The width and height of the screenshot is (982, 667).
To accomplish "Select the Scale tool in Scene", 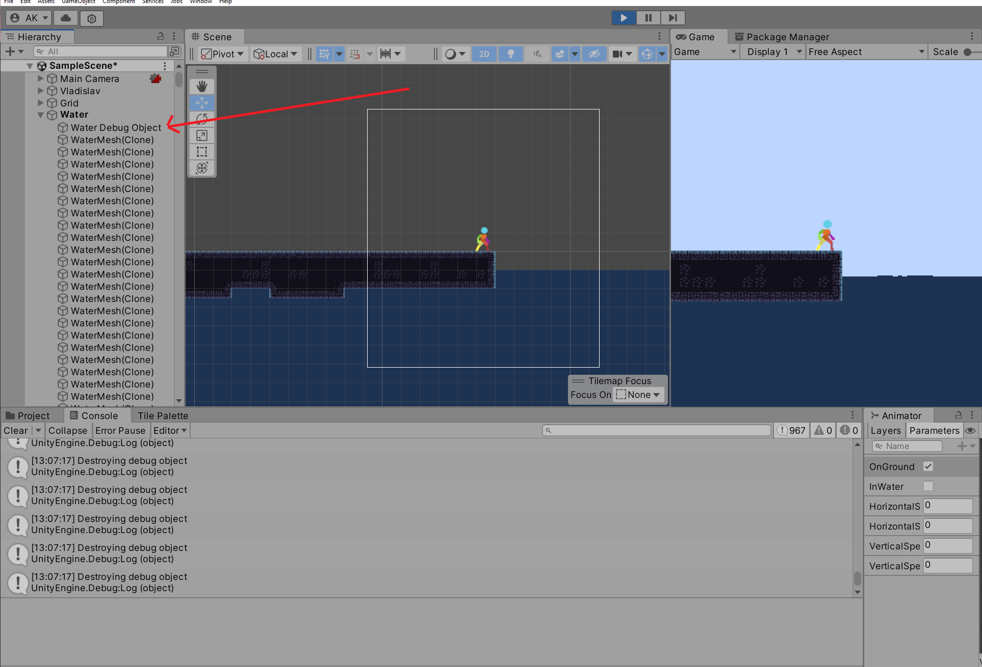I will [x=202, y=135].
